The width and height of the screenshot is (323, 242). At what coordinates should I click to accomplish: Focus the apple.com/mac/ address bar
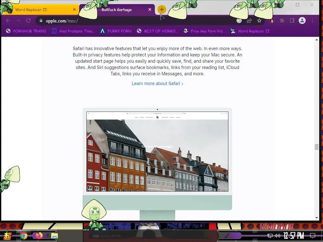click(136, 21)
